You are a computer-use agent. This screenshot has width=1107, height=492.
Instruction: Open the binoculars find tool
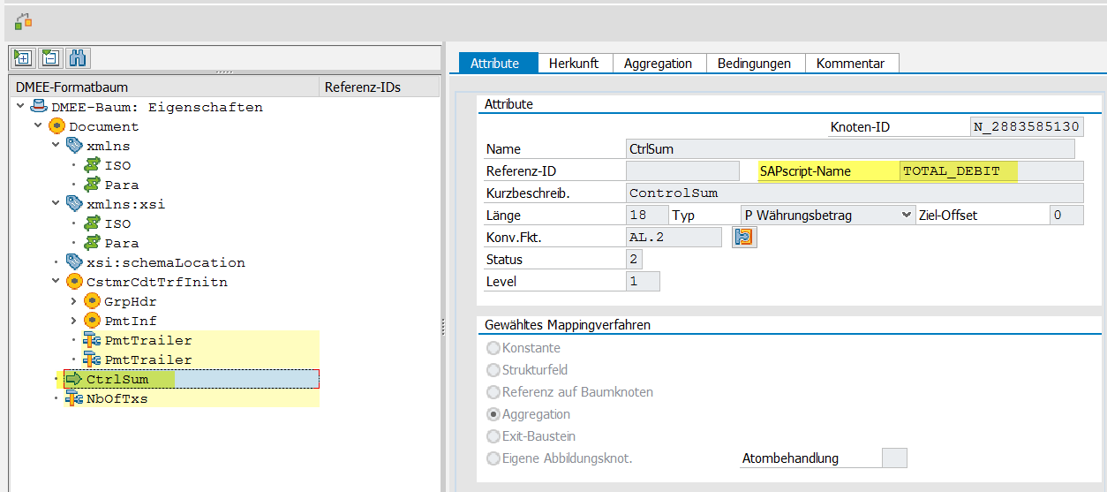(78, 58)
